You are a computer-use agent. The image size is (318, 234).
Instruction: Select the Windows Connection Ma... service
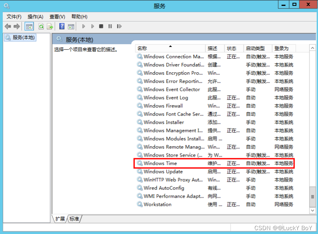(215, 57)
